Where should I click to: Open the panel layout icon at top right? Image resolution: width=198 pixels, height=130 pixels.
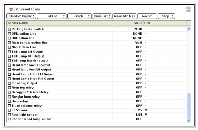[188, 9]
